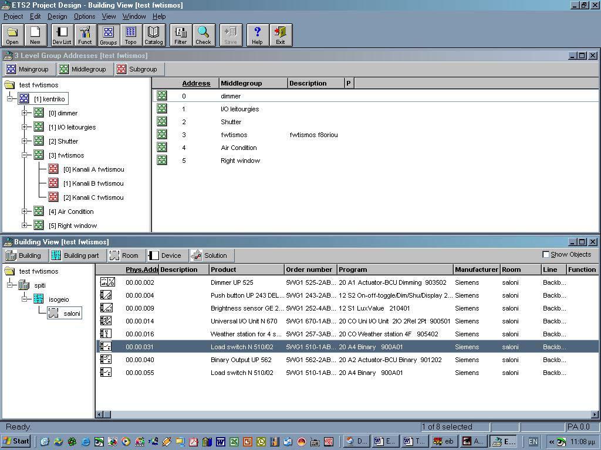Image resolution: width=601 pixels, height=450 pixels.
Task: Select subgroup [1] Kanali B fwtismou
Action: pyautogui.click(x=93, y=183)
